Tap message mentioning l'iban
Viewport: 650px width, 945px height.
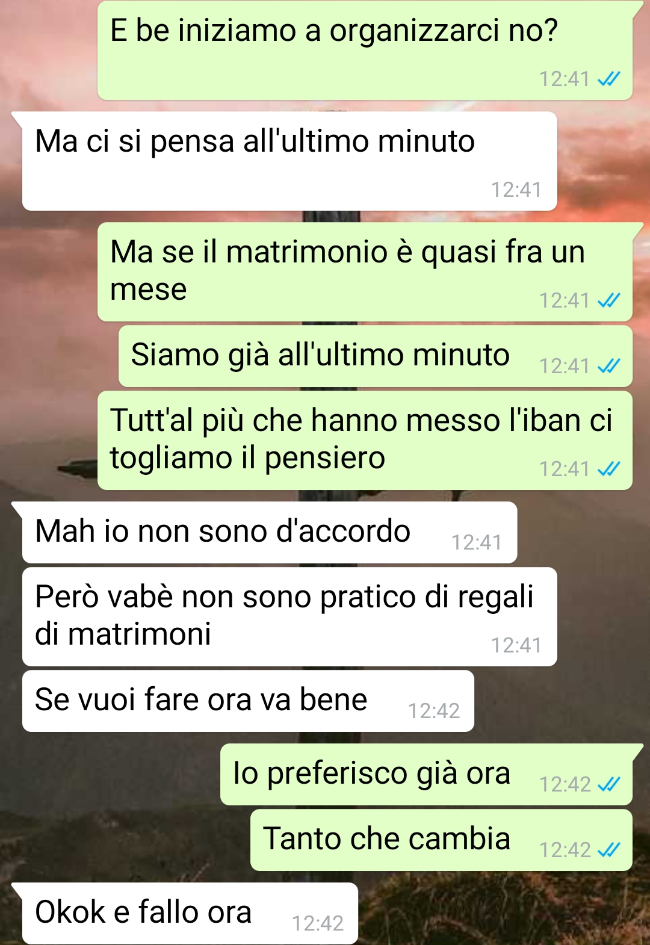[x=365, y=440]
